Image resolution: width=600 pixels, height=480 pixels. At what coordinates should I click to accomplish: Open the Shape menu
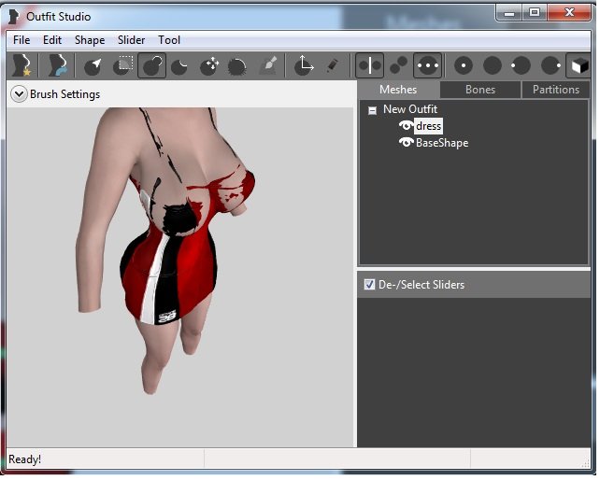pos(90,40)
